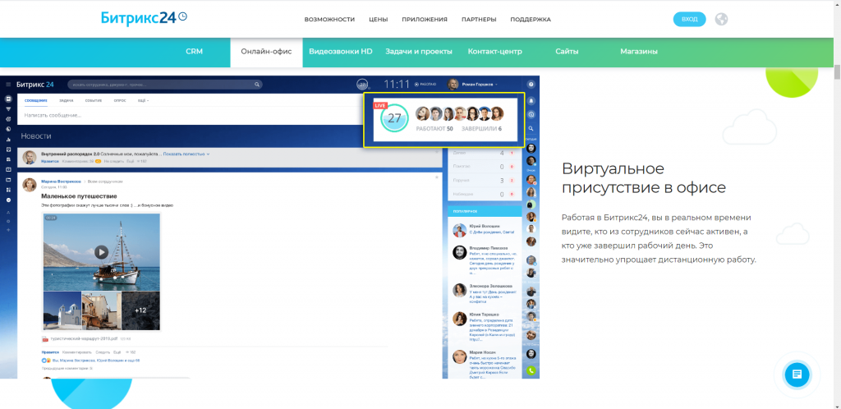Open the Магазины tab
The height and width of the screenshot is (409, 841).
pos(639,52)
